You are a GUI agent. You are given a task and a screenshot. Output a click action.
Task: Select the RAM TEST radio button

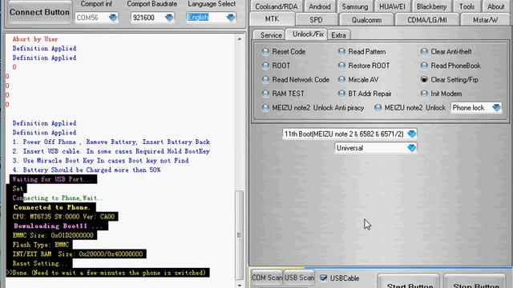pos(283,94)
